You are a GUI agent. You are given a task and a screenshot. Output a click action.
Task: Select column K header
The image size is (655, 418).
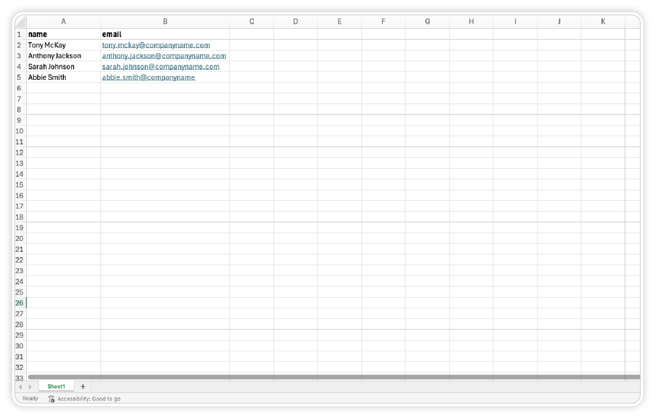point(603,22)
